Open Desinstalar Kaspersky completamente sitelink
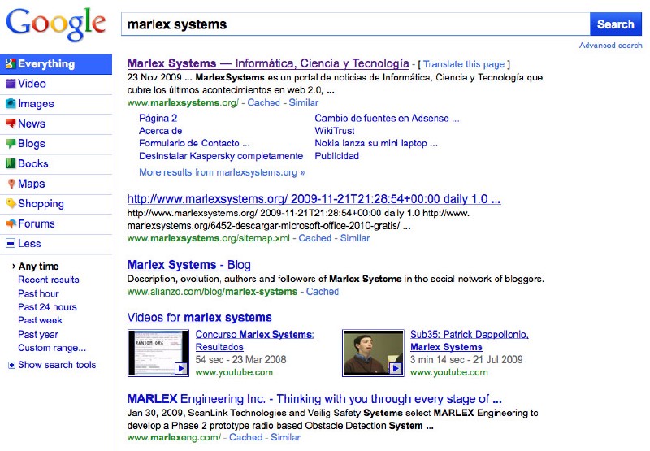The width and height of the screenshot is (650, 451). tap(221, 156)
